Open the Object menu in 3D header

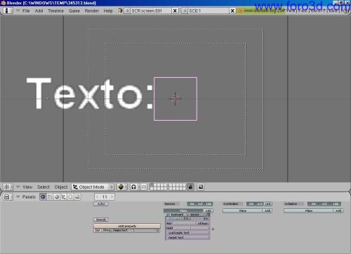click(x=61, y=187)
